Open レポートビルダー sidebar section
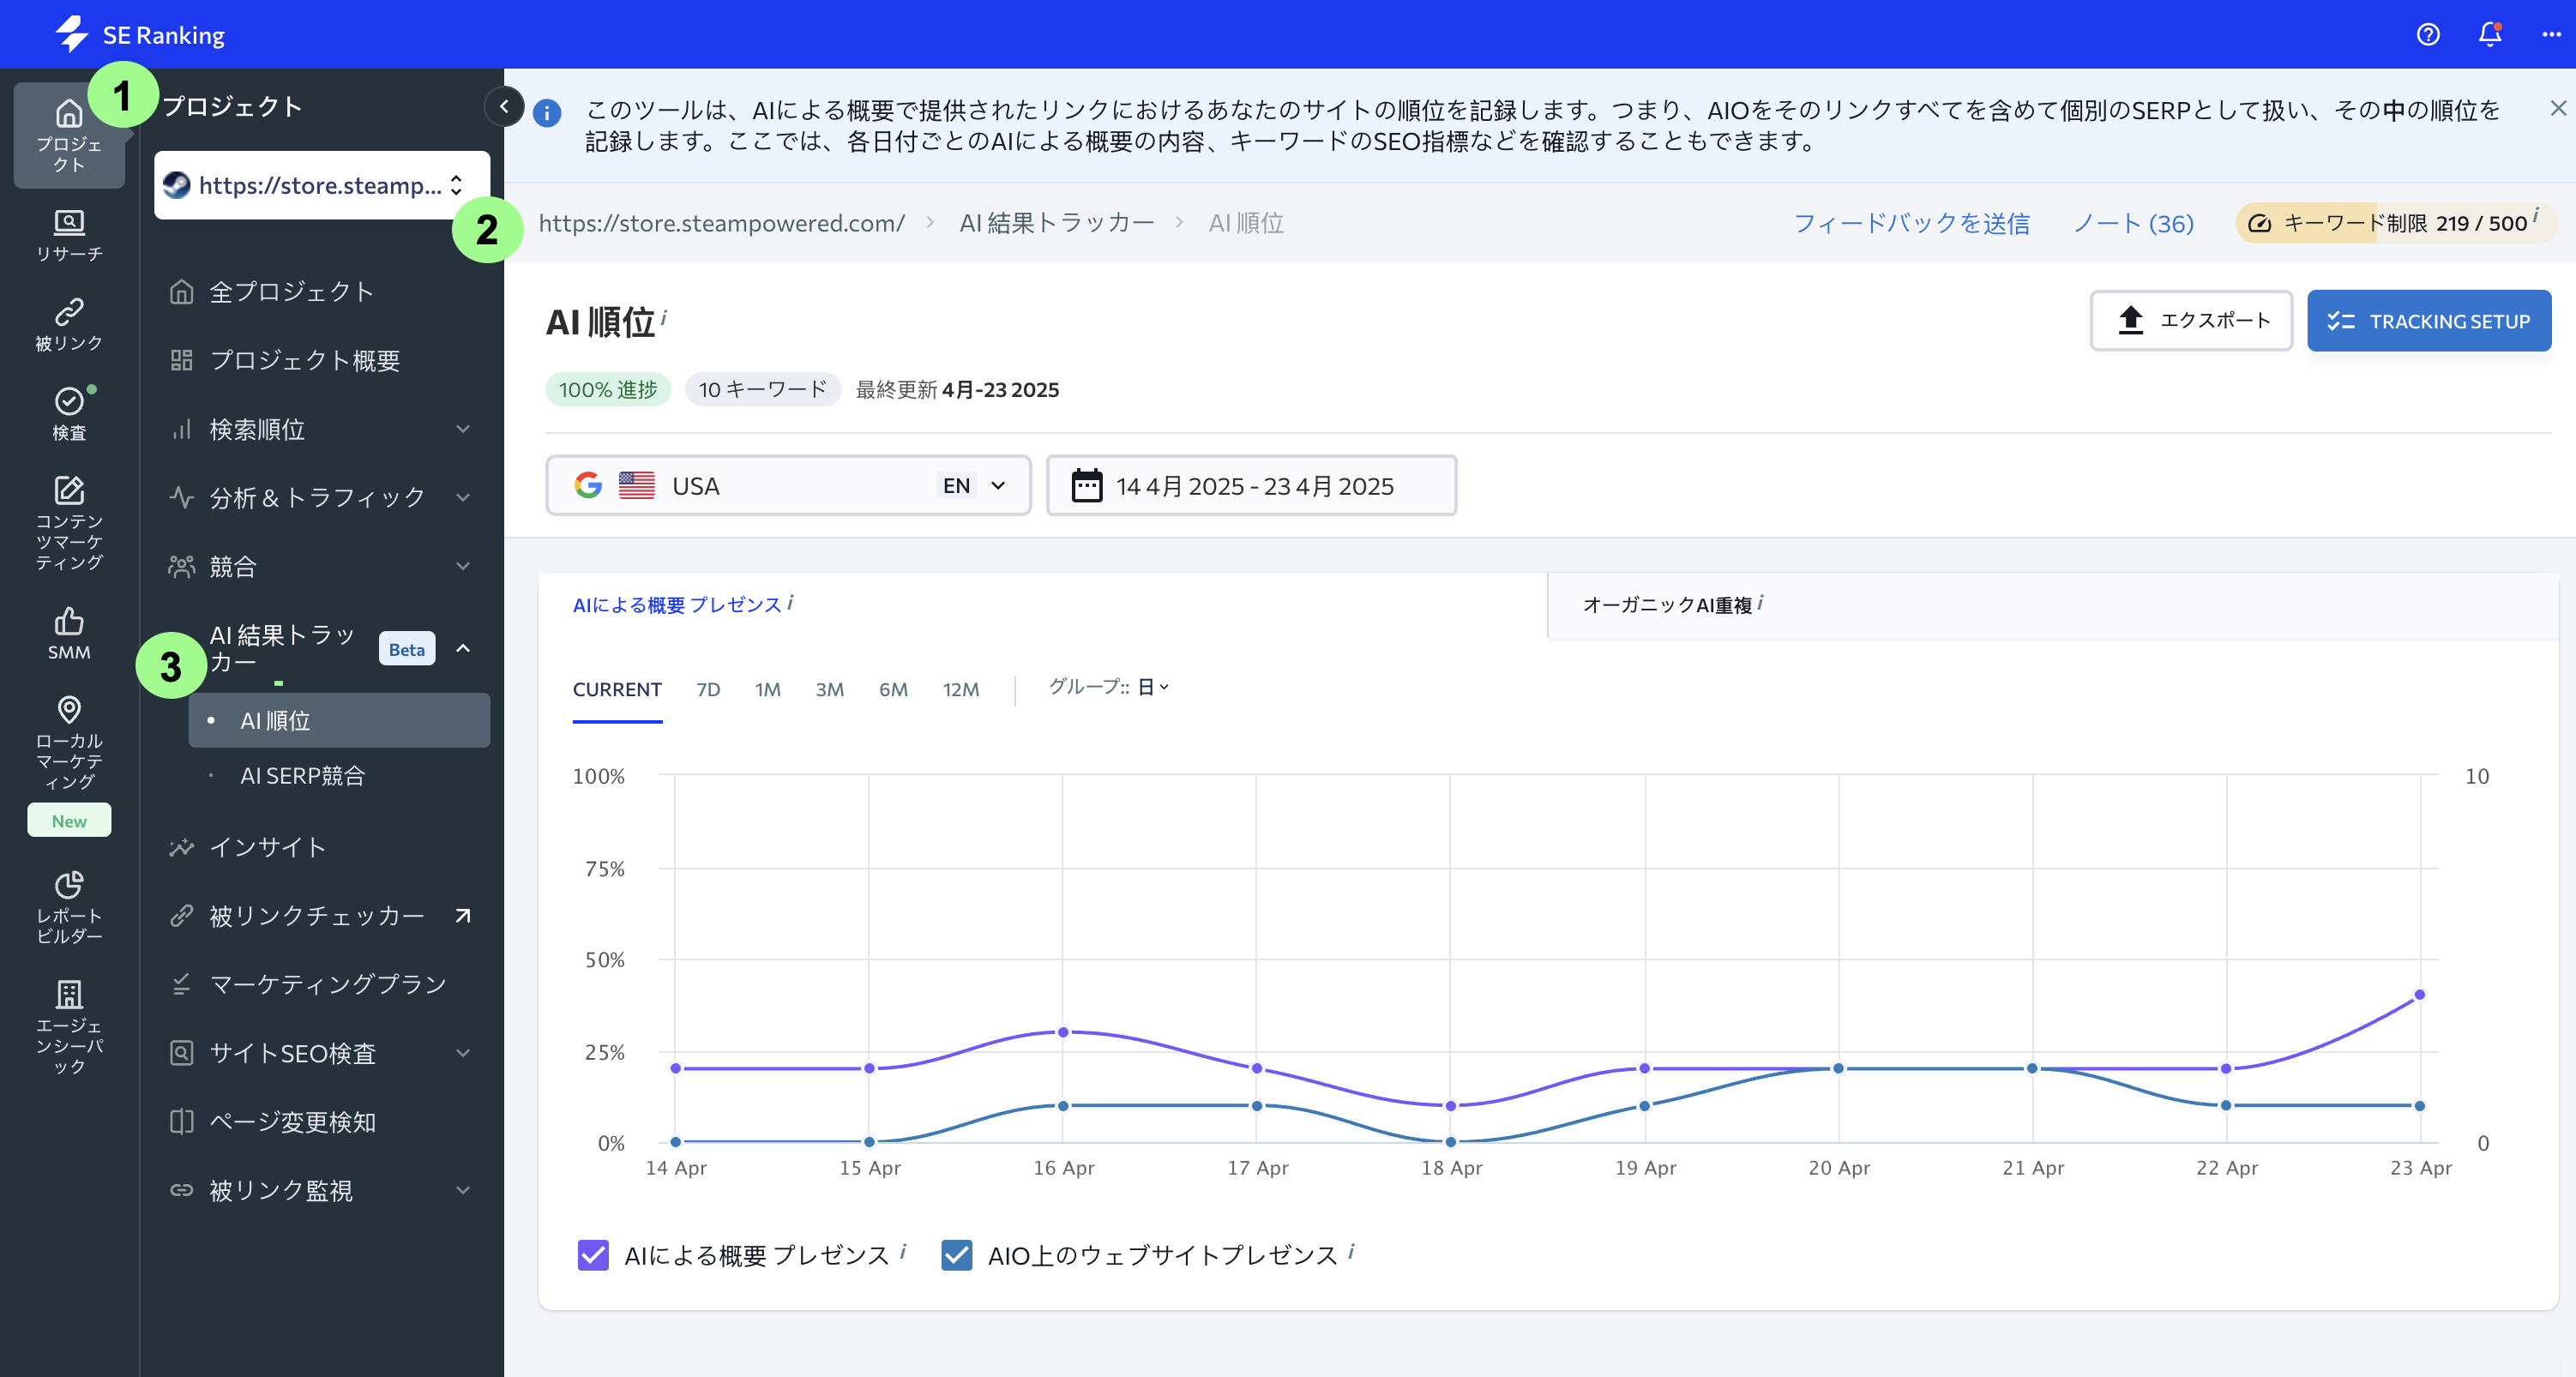Screen dimensions: 2576x1377 point(69,908)
